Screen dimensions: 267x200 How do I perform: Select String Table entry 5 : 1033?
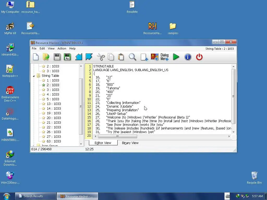[x=53, y=99]
